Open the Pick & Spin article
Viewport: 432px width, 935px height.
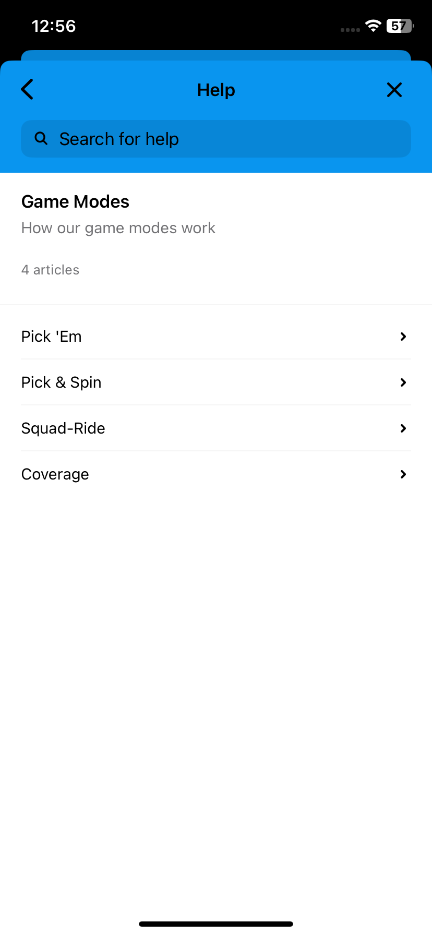(216, 382)
